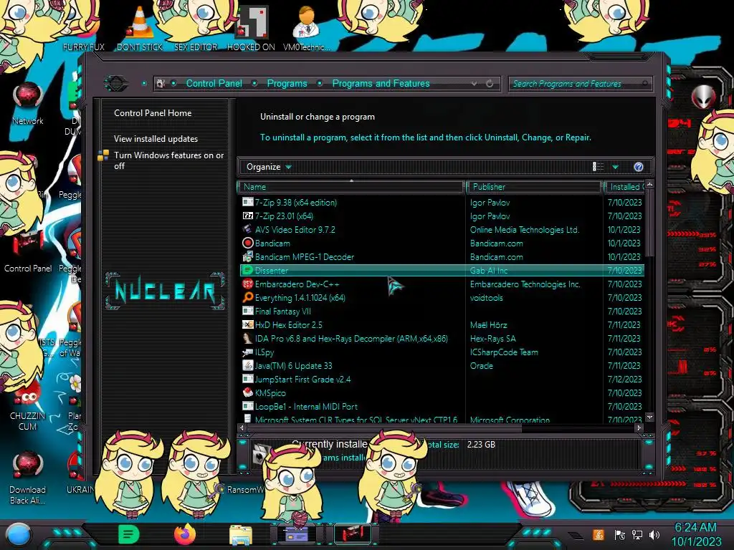Click publisher ICSharpCode Team
This screenshot has height=550, width=734.
tap(504, 352)
